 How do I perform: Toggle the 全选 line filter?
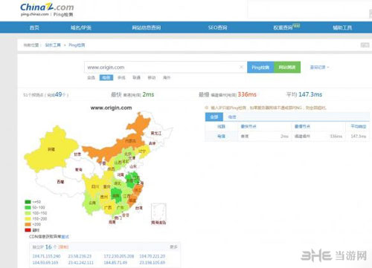(x=91, y=78)
